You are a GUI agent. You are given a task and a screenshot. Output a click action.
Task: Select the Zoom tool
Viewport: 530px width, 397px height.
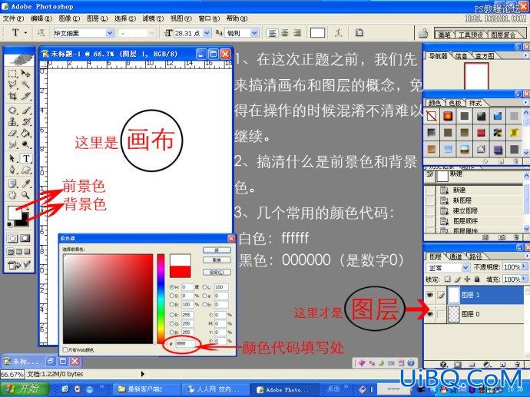pos(25,195)
